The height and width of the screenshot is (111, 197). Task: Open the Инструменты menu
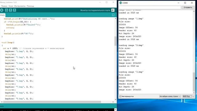point(20,6)
